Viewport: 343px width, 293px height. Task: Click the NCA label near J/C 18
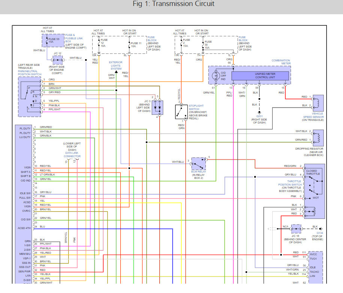pos(286,227)
